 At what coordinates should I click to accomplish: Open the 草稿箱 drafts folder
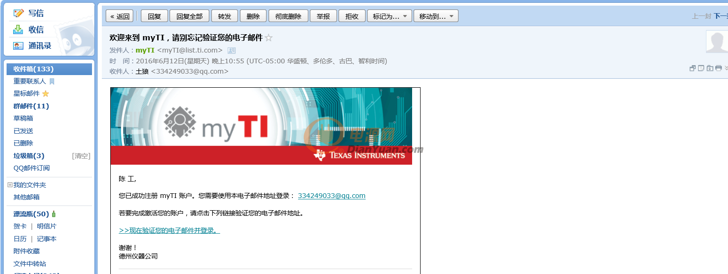pyautogui.click(x=23, y=118)
